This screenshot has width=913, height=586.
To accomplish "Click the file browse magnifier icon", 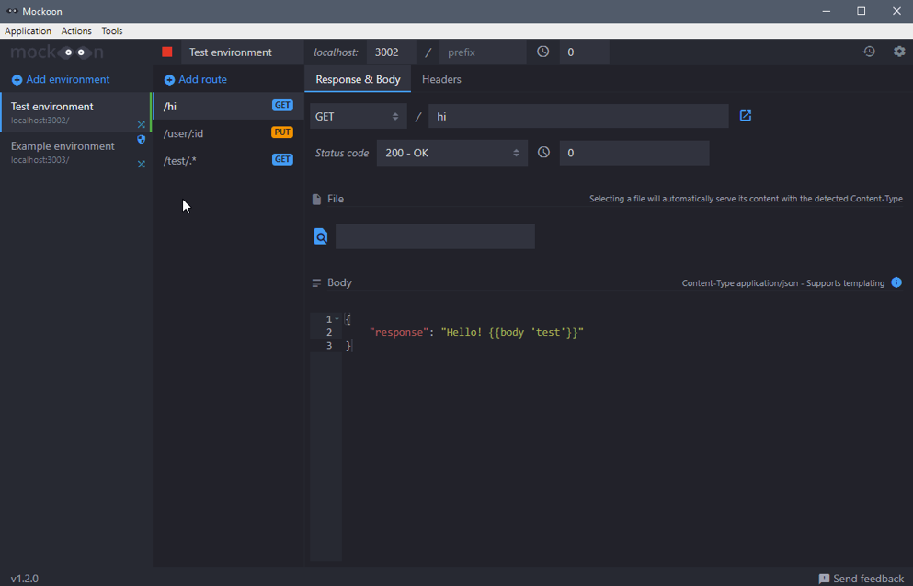I will [320, 236].
